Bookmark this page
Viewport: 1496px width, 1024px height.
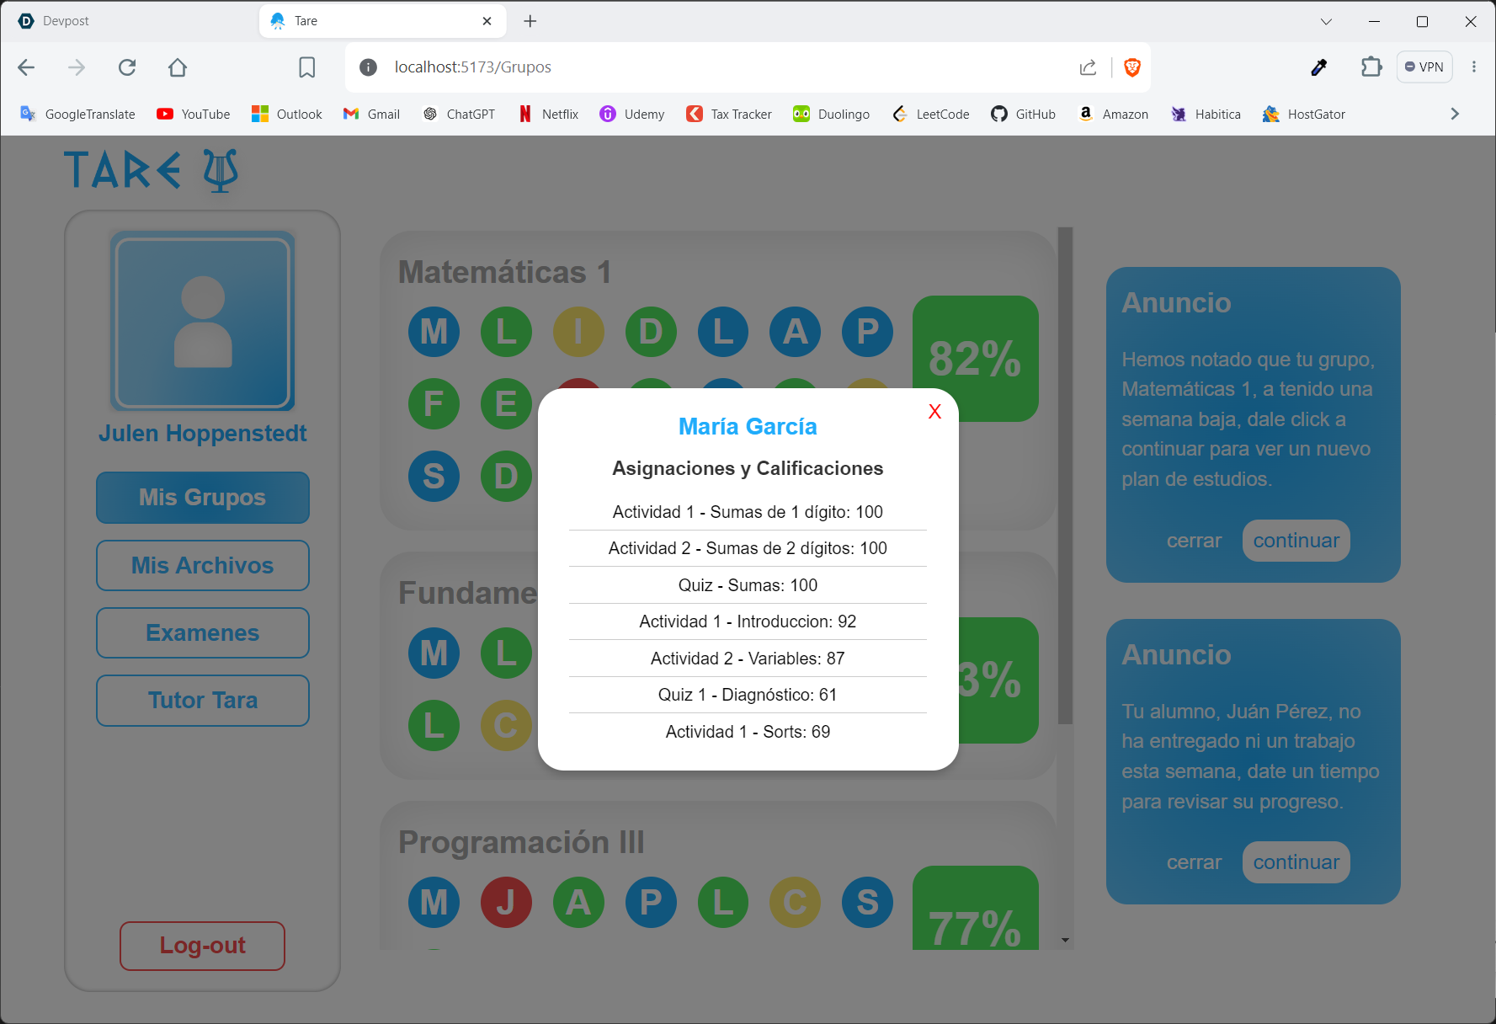click(307, 67)
